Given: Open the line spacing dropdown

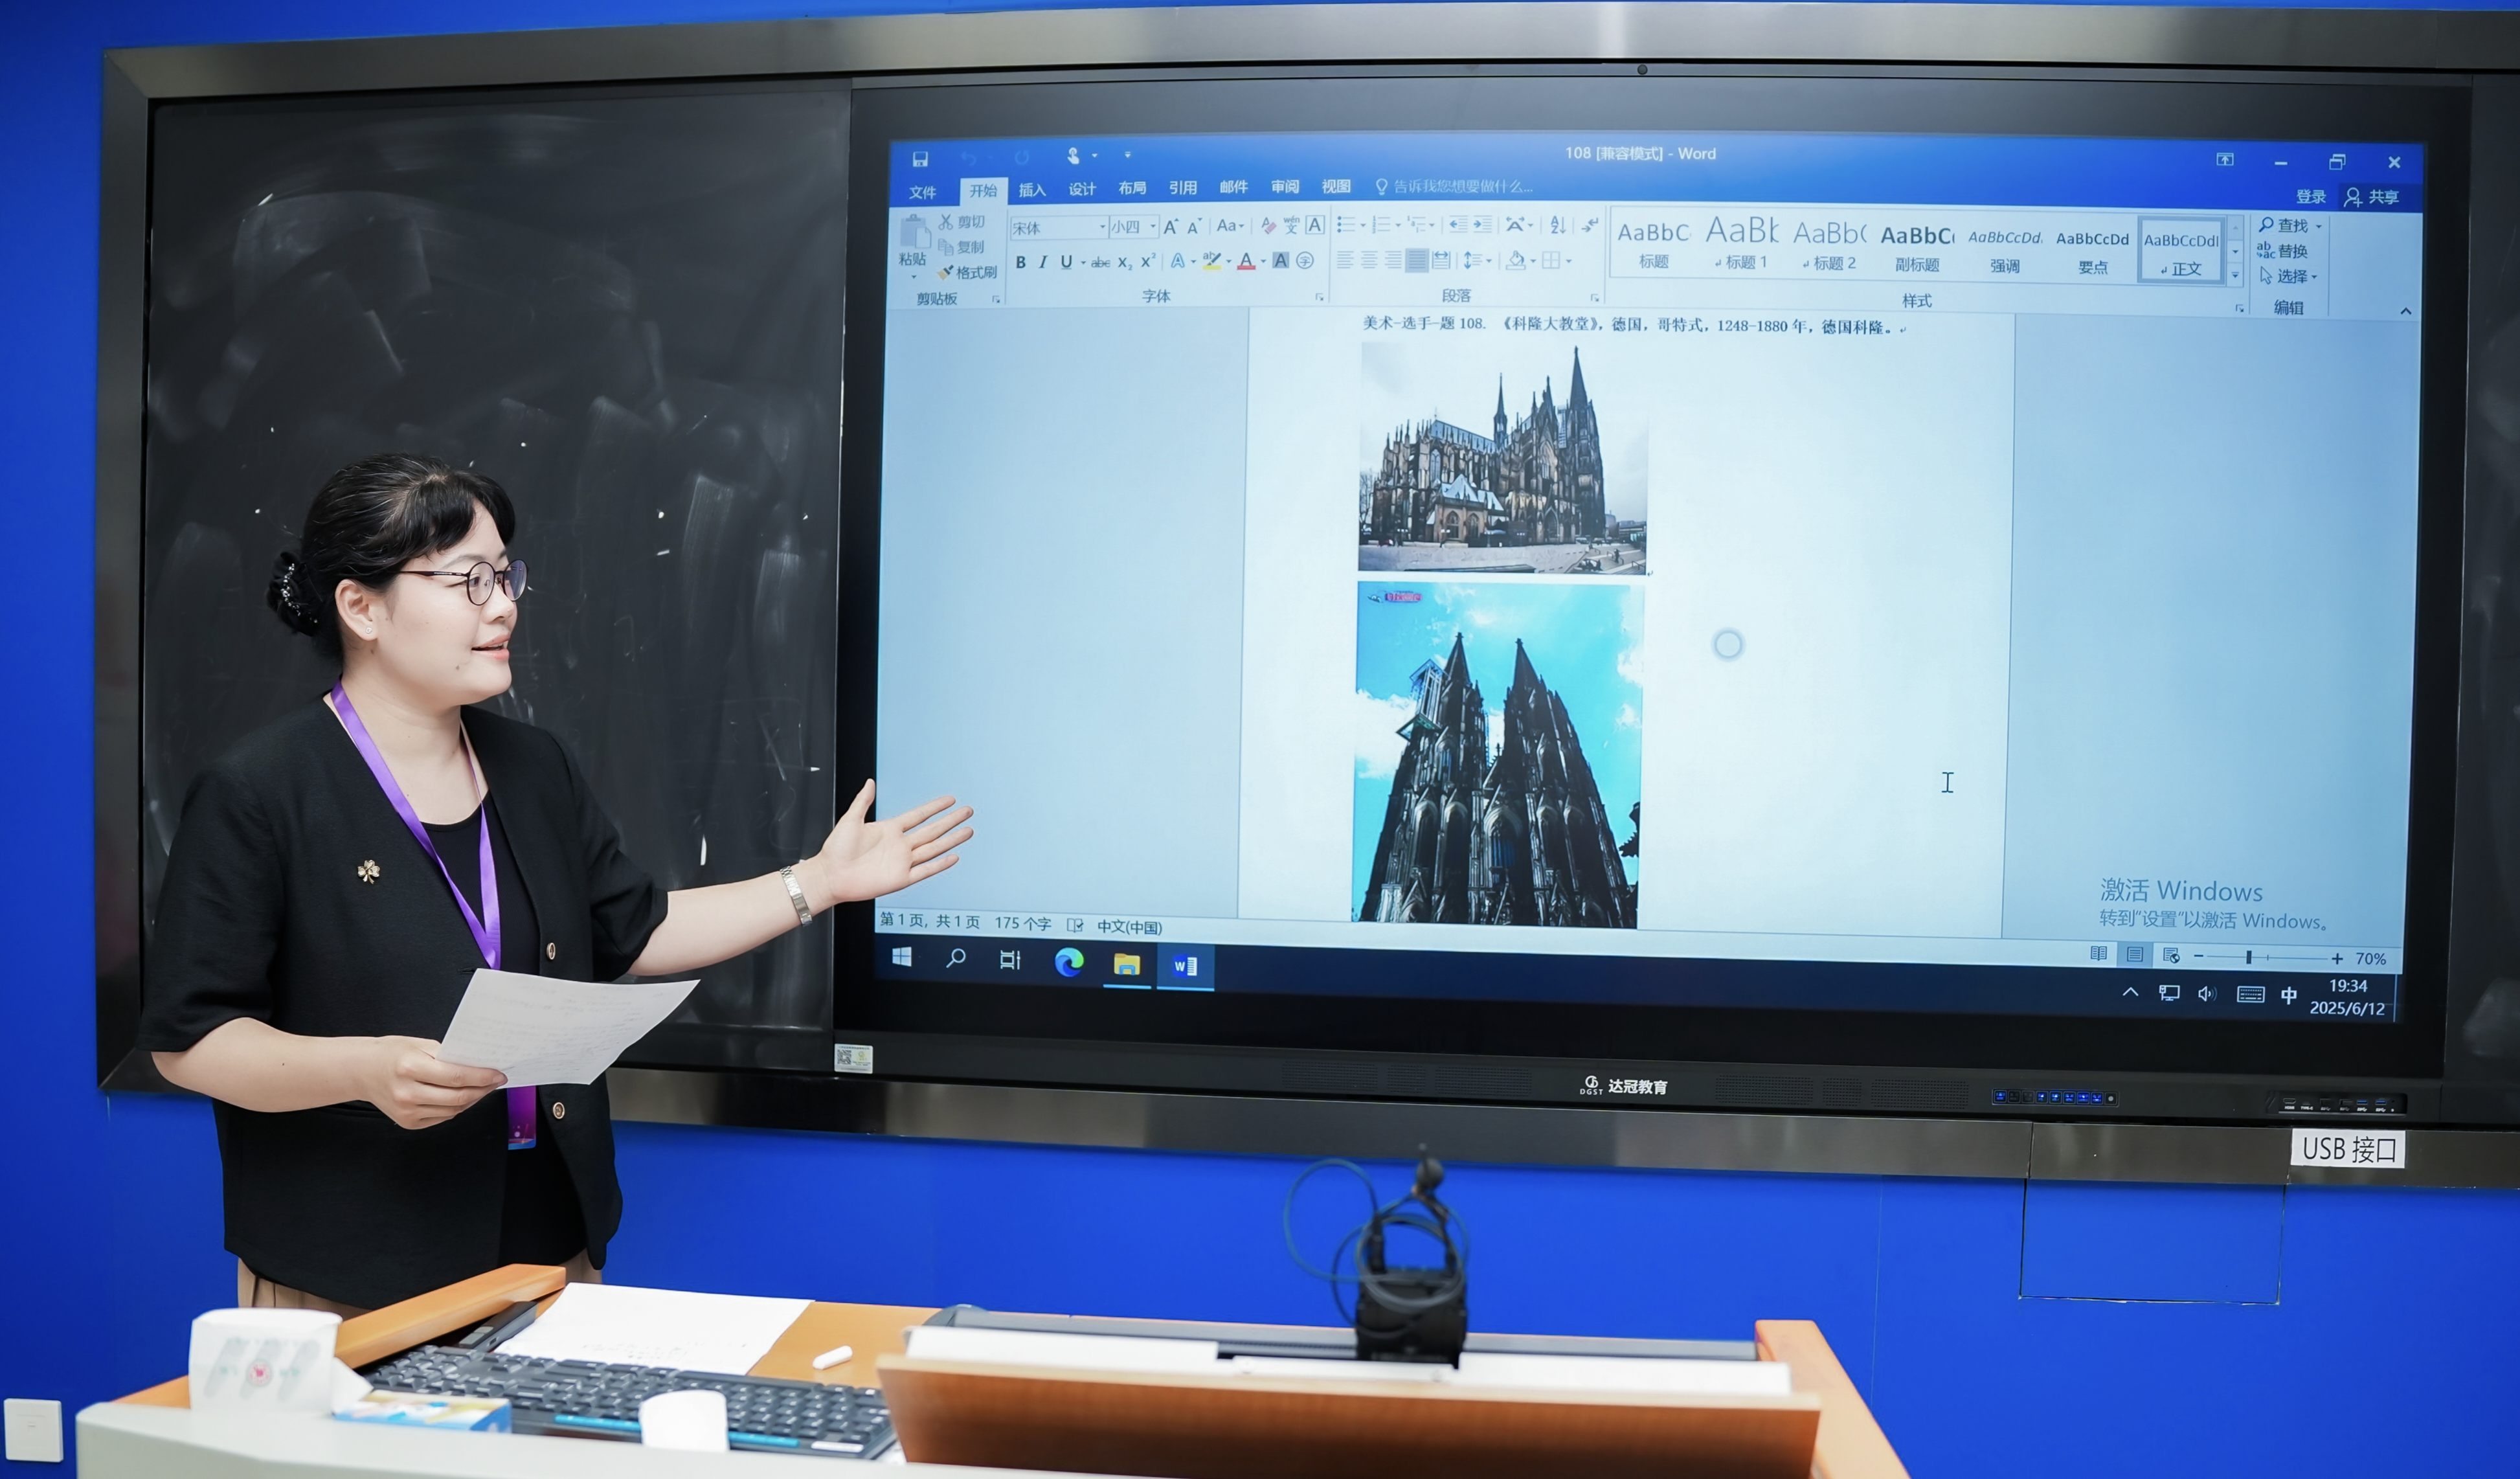Looking at the screenshot, I should pyautogui.click(x=1477, y=260).
